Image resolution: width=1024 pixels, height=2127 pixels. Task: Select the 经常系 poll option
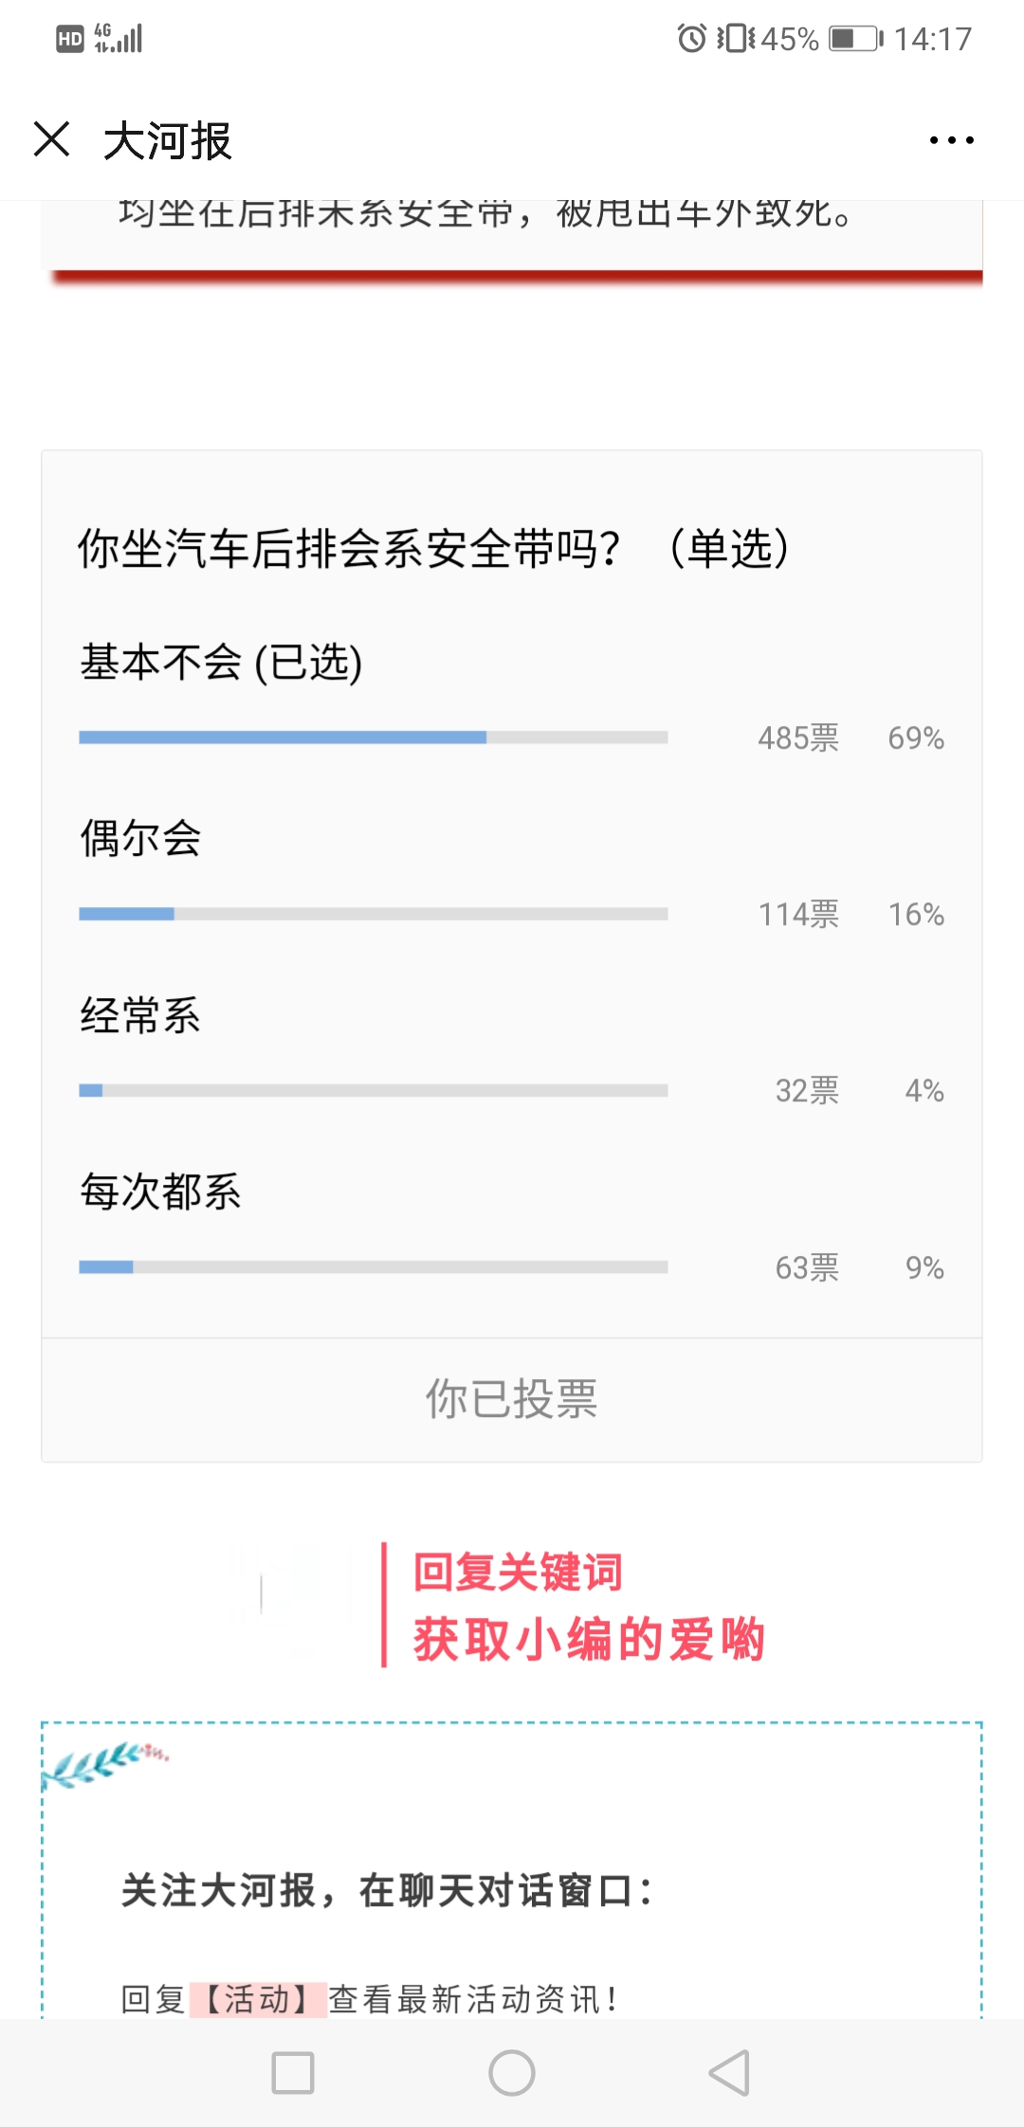141,1015
